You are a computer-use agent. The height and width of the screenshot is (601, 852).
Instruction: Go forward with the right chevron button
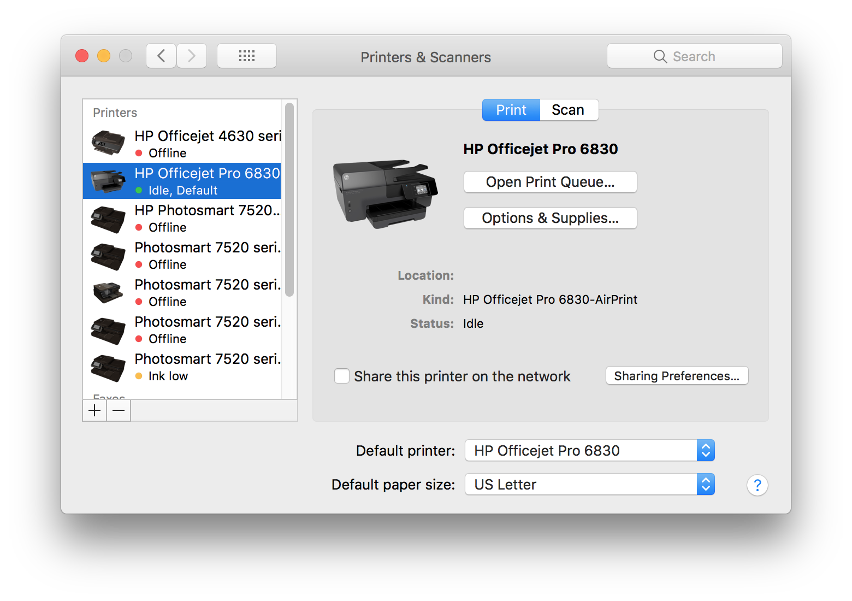pos(192,56)
